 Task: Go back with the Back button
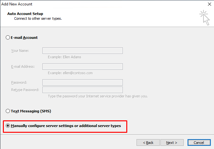(148, 142)
